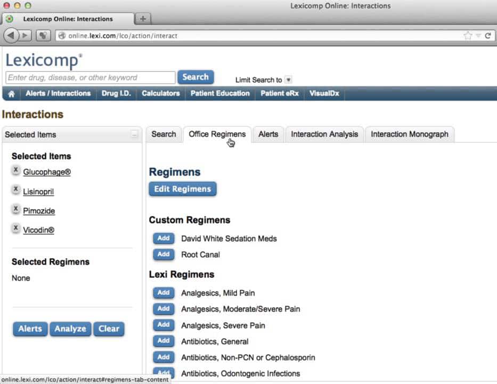Navigate forward in the browser
Viewport: 497px width, 384px height.
(x=25, y=35)
